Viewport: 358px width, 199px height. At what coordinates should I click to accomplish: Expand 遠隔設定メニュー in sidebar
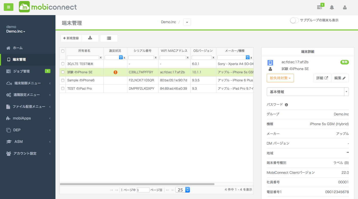point(28,95)
